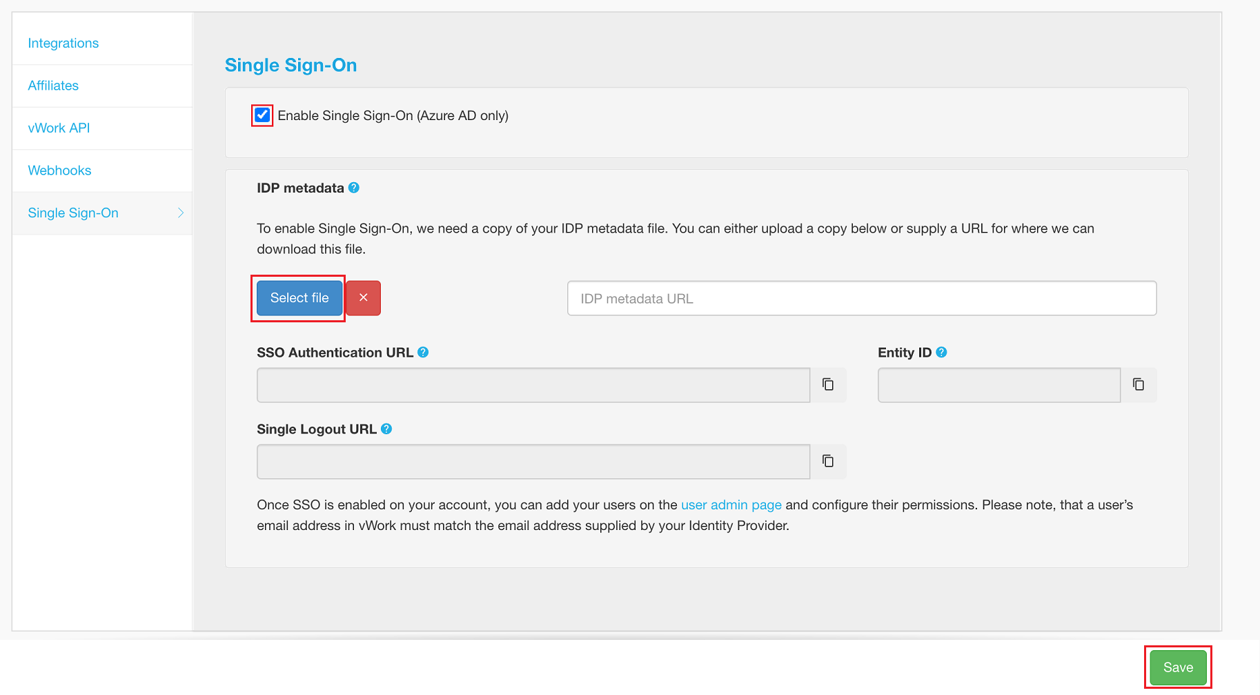Switch to the Webhooks section
Screen dimensions: 1260x695
coord(59,170)
